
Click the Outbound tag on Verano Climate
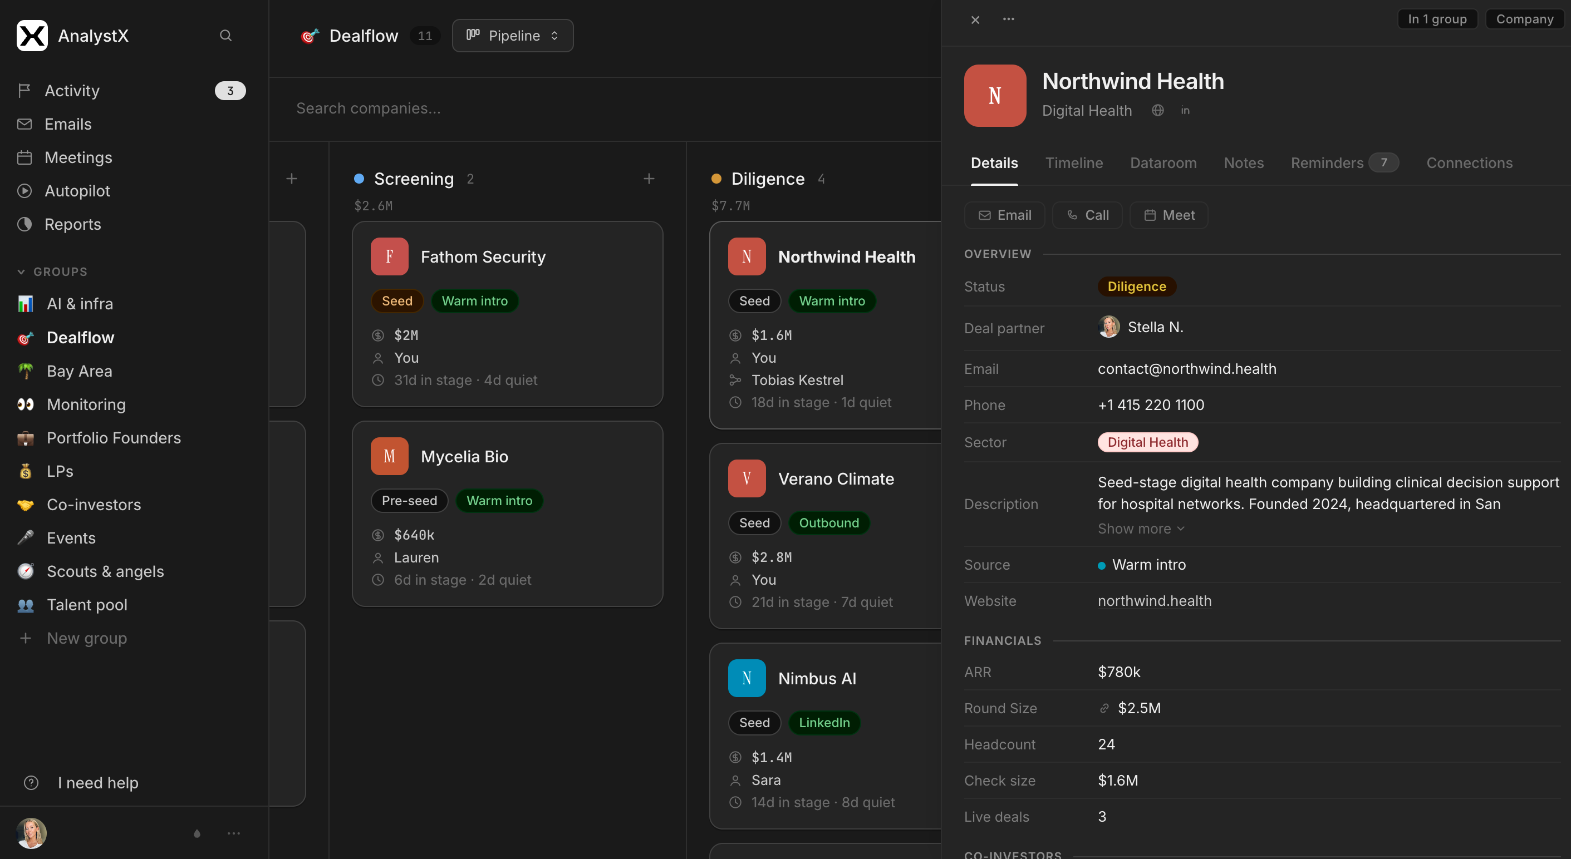pyautogui.click(x=829, y=522)
